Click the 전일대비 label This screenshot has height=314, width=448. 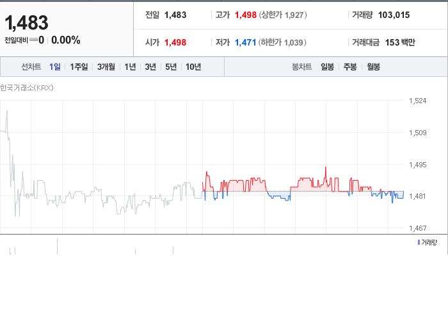(16, 40)
